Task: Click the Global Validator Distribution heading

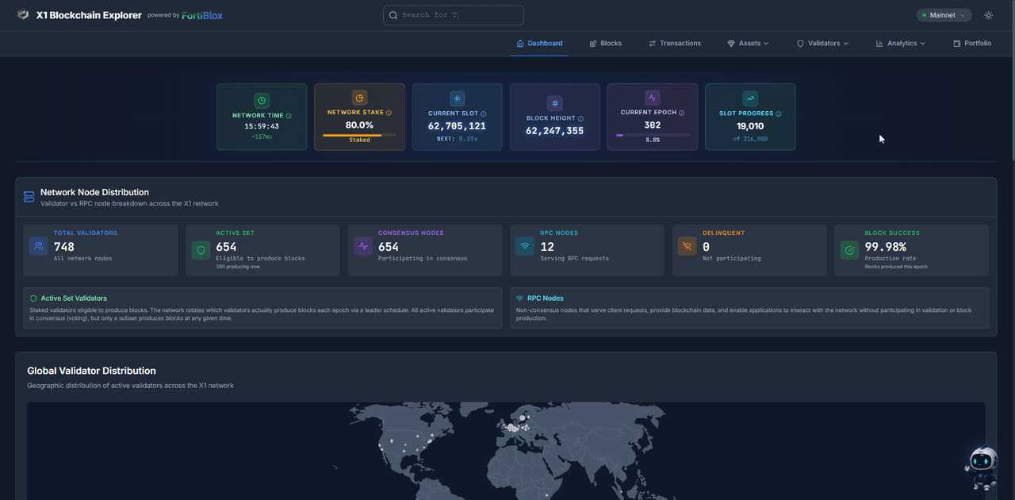Action: click(91, 371)
